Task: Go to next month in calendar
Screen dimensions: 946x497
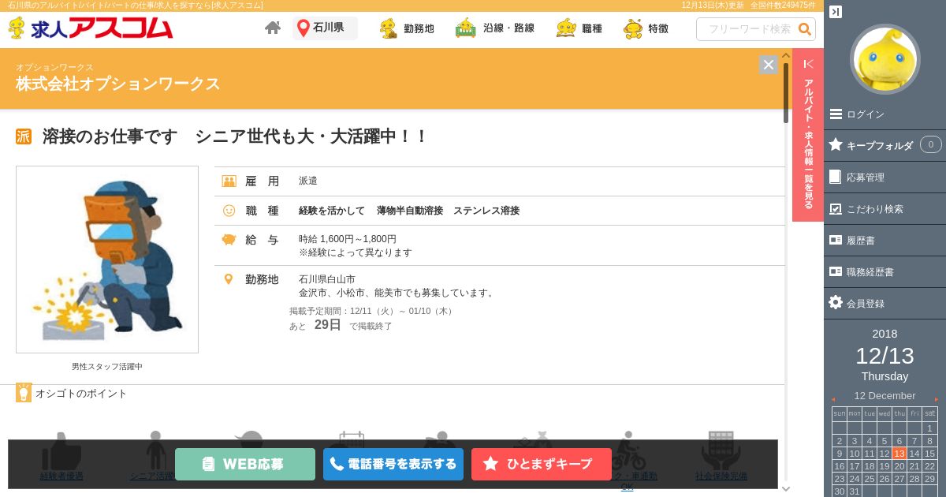Action: pyautogui.click(x=937, y=399)
